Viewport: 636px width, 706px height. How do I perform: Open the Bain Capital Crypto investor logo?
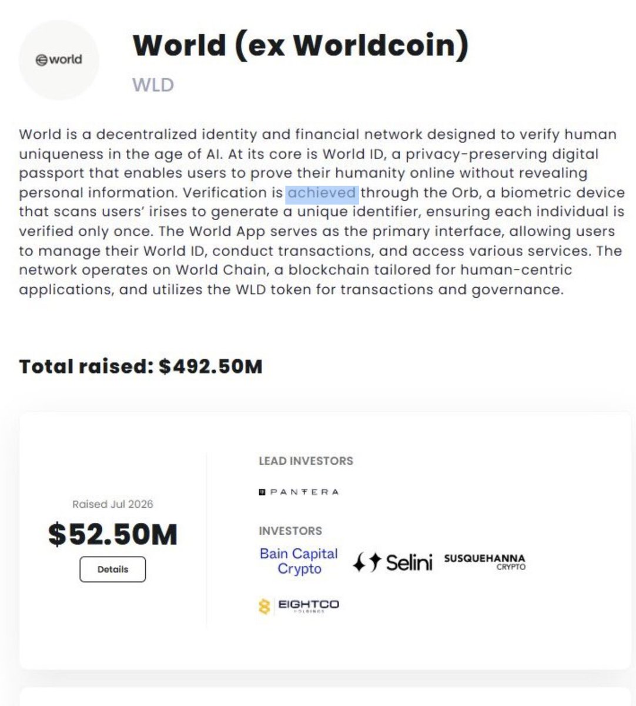pyautogui.click(x=299, y=561)
